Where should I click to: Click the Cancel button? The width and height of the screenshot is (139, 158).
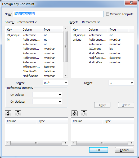point(124,150)
